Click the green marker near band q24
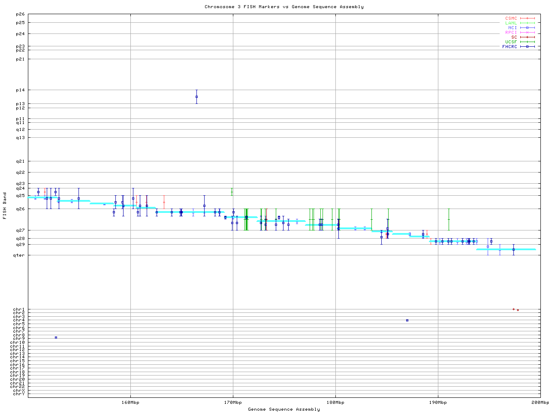Image resolution: width=549 pixels, height=412 pixels. coord(232,191)
